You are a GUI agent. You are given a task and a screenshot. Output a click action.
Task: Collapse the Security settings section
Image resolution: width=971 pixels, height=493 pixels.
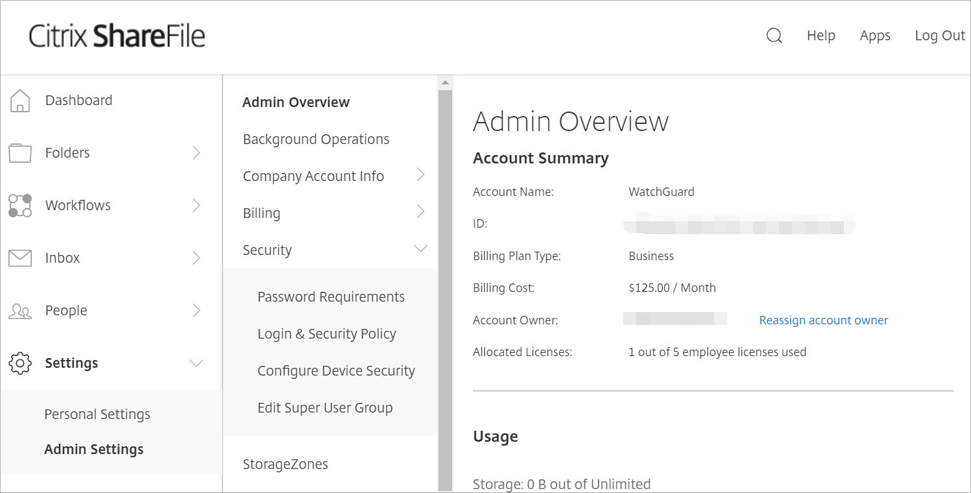(x=267, y=249)
